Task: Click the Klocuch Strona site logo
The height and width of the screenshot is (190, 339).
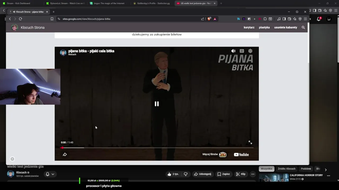Action: coord(15,27)
